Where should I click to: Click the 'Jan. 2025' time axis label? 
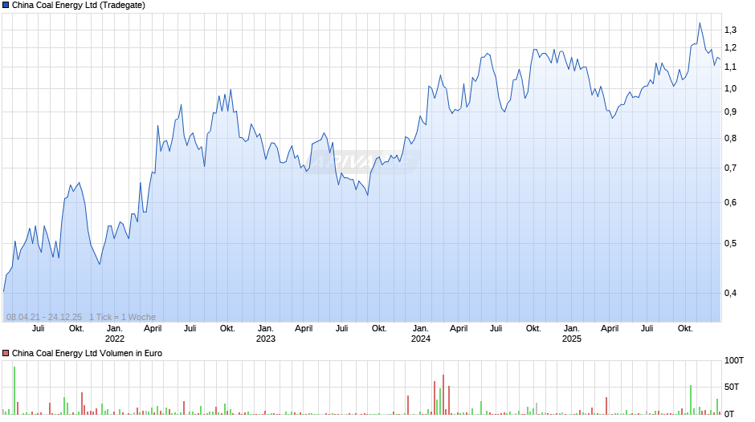click(x=572, y=334)
